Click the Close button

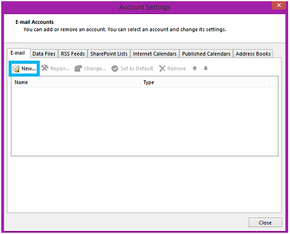[x=265, y=222]
